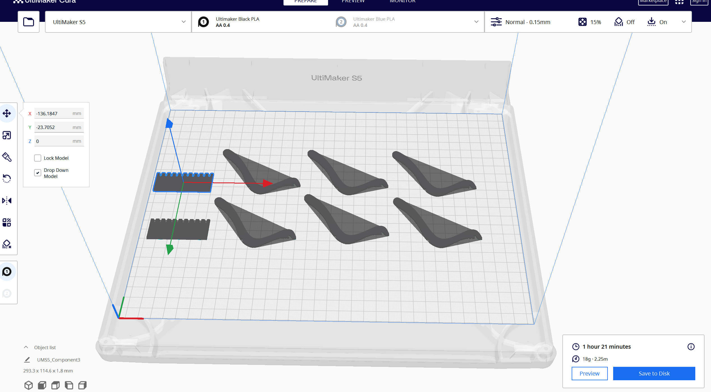Image resolution: width=711 pixels, height=392 pixels.
Task: Collapse the Object list
Action: (26, 347)
